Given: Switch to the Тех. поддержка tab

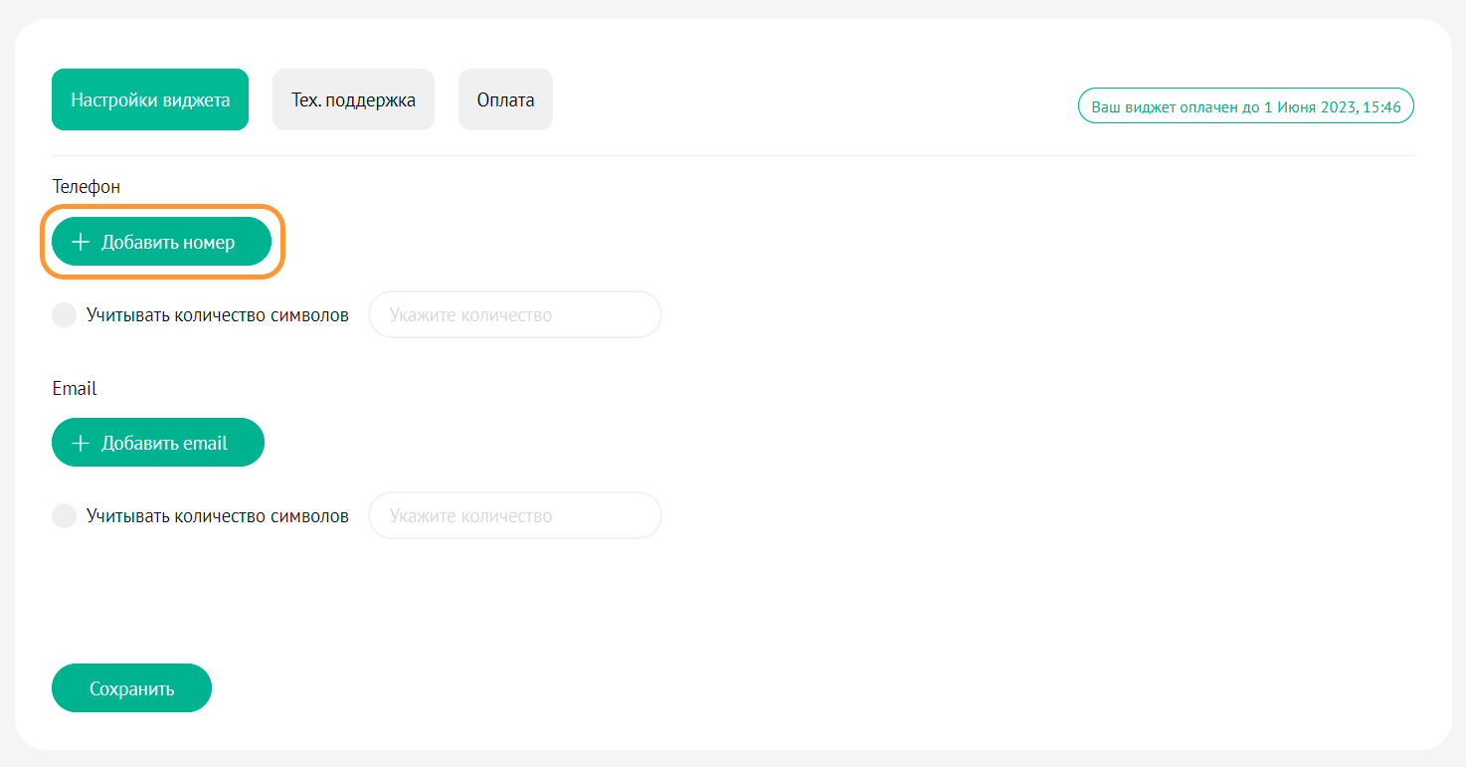Looking at the screenshot, I should coord(353,99).
